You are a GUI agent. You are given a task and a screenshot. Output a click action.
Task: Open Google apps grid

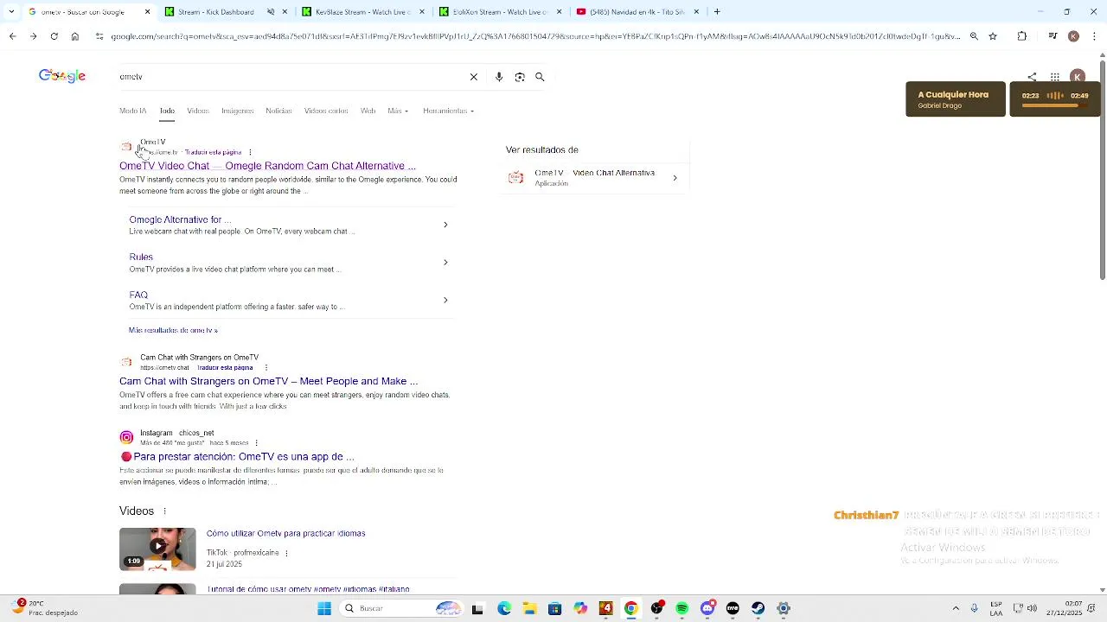pyautogui.click(x=1055, y=77)
